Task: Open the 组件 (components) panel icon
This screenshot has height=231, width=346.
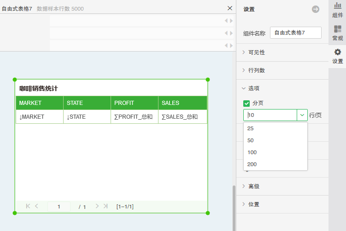Action: (x=337, y=10)
